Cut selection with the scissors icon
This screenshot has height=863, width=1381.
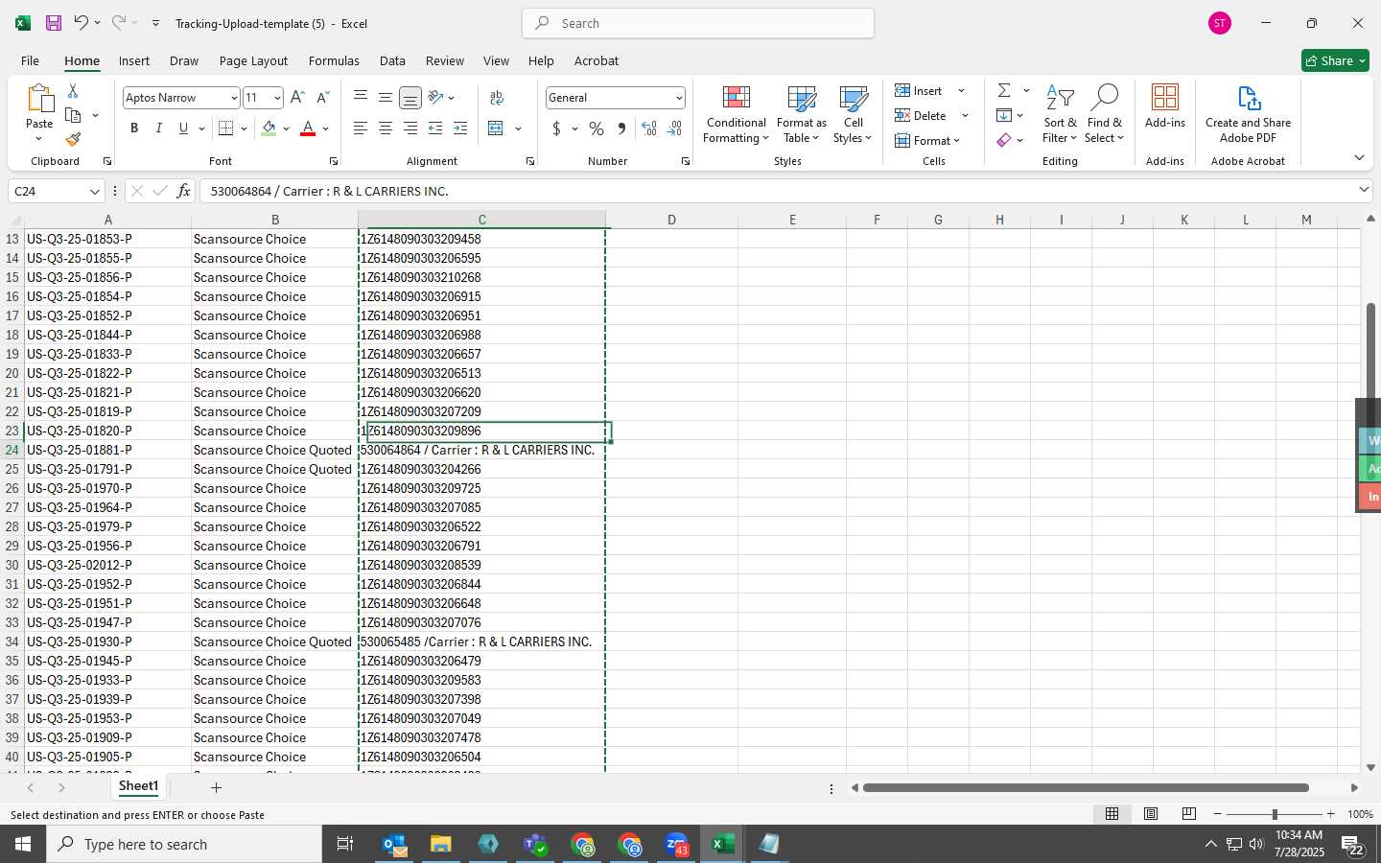point(73,91)
